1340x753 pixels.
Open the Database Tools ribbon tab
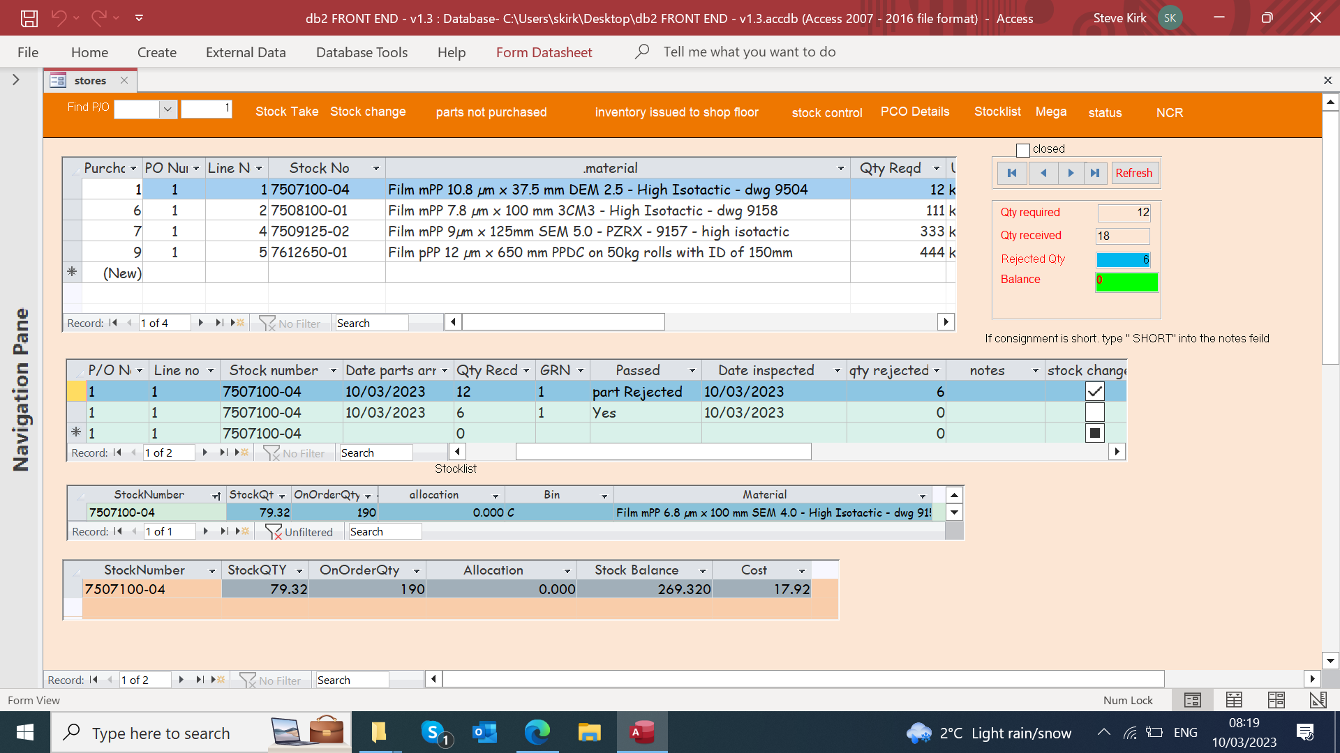(362, 52)
